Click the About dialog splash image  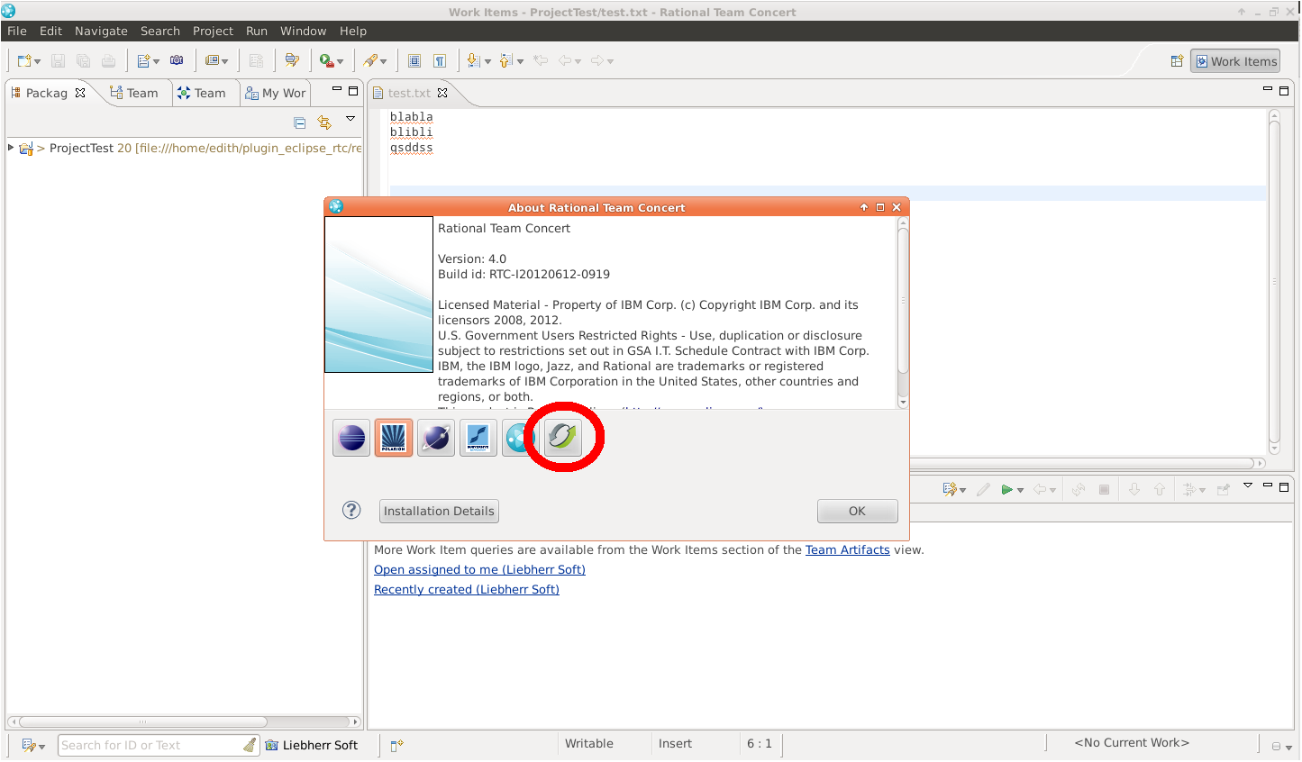[378, 295]
